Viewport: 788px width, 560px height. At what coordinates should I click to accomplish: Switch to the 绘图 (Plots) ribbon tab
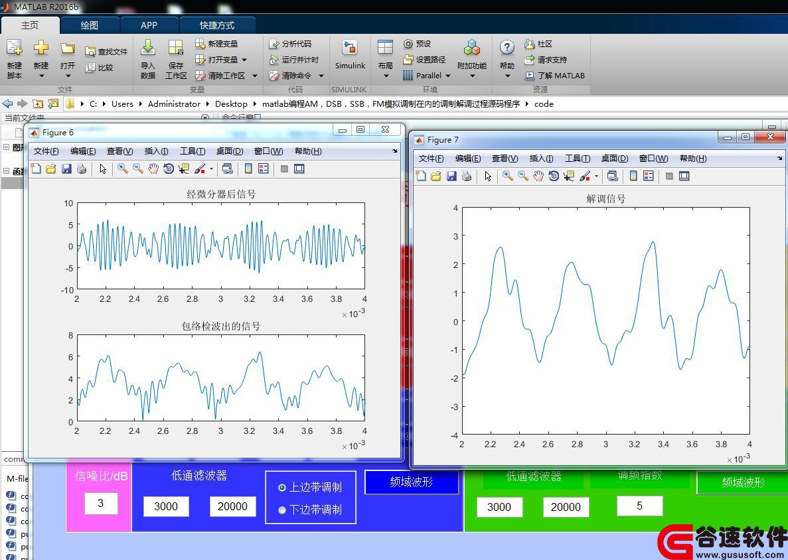click(90, 26)
